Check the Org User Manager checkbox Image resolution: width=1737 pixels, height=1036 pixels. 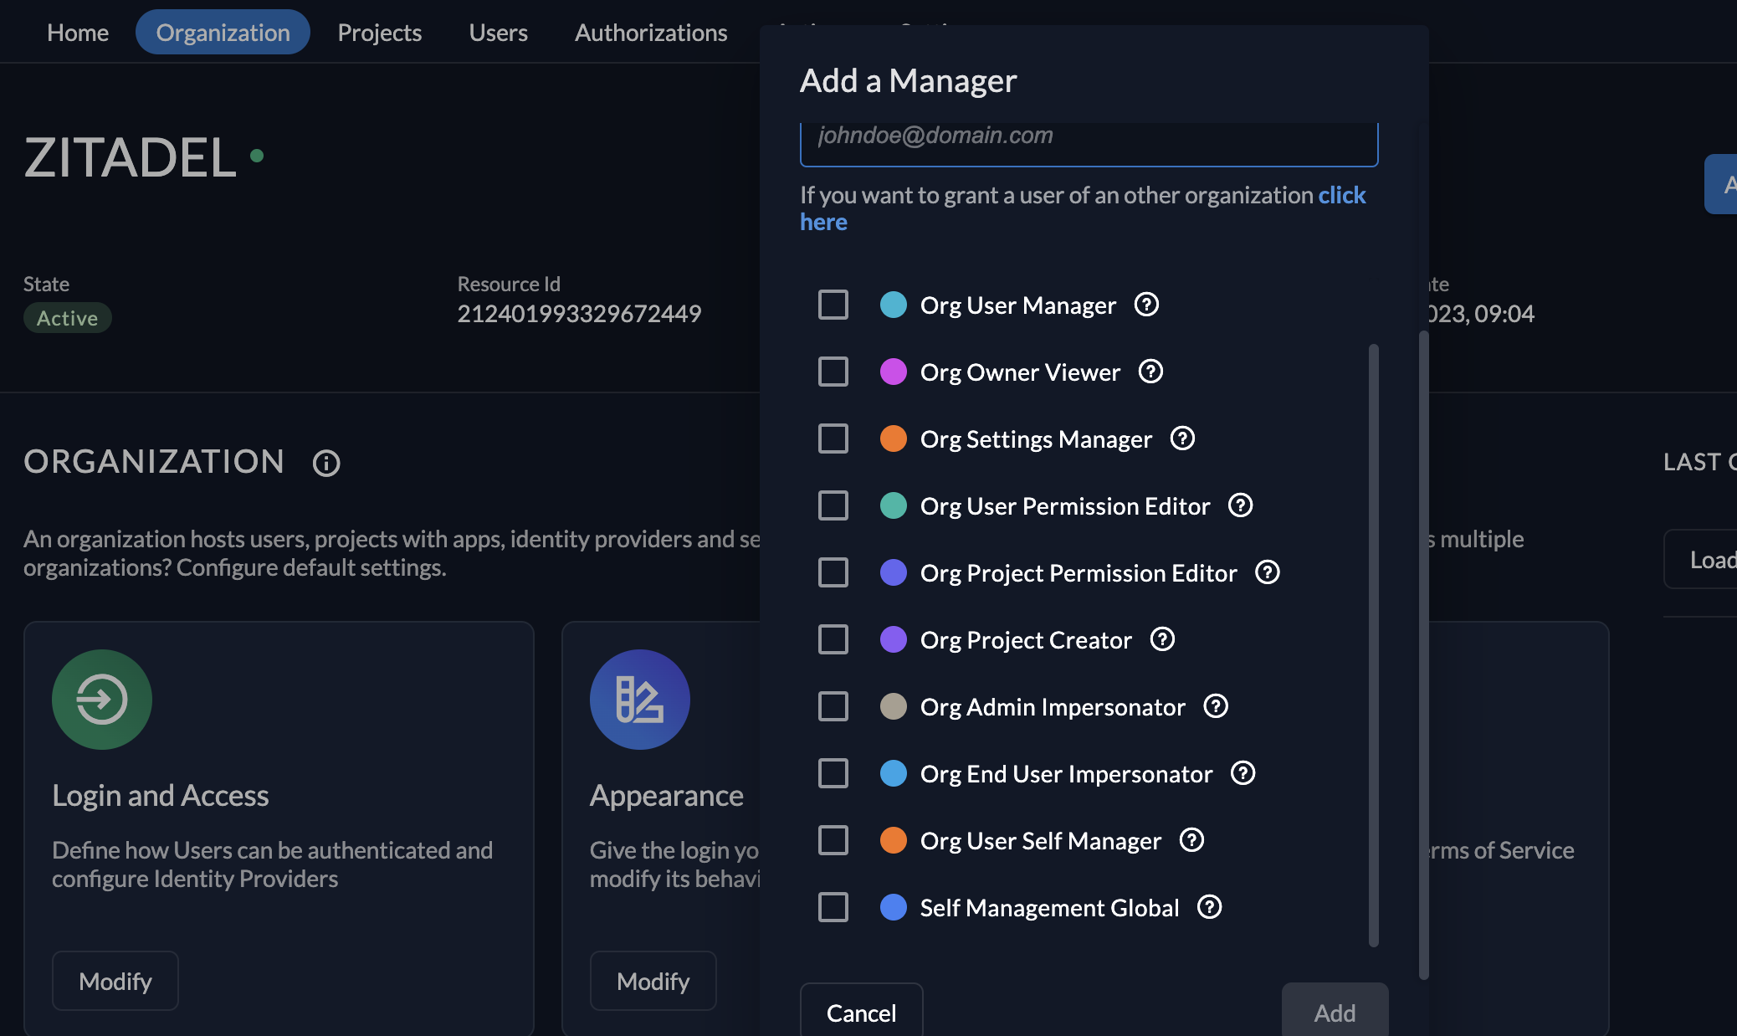pyautogui.click(x=833, y=305)
